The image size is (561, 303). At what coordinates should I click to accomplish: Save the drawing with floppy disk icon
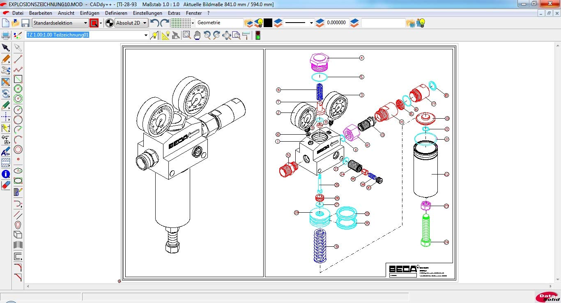(25, 23)
